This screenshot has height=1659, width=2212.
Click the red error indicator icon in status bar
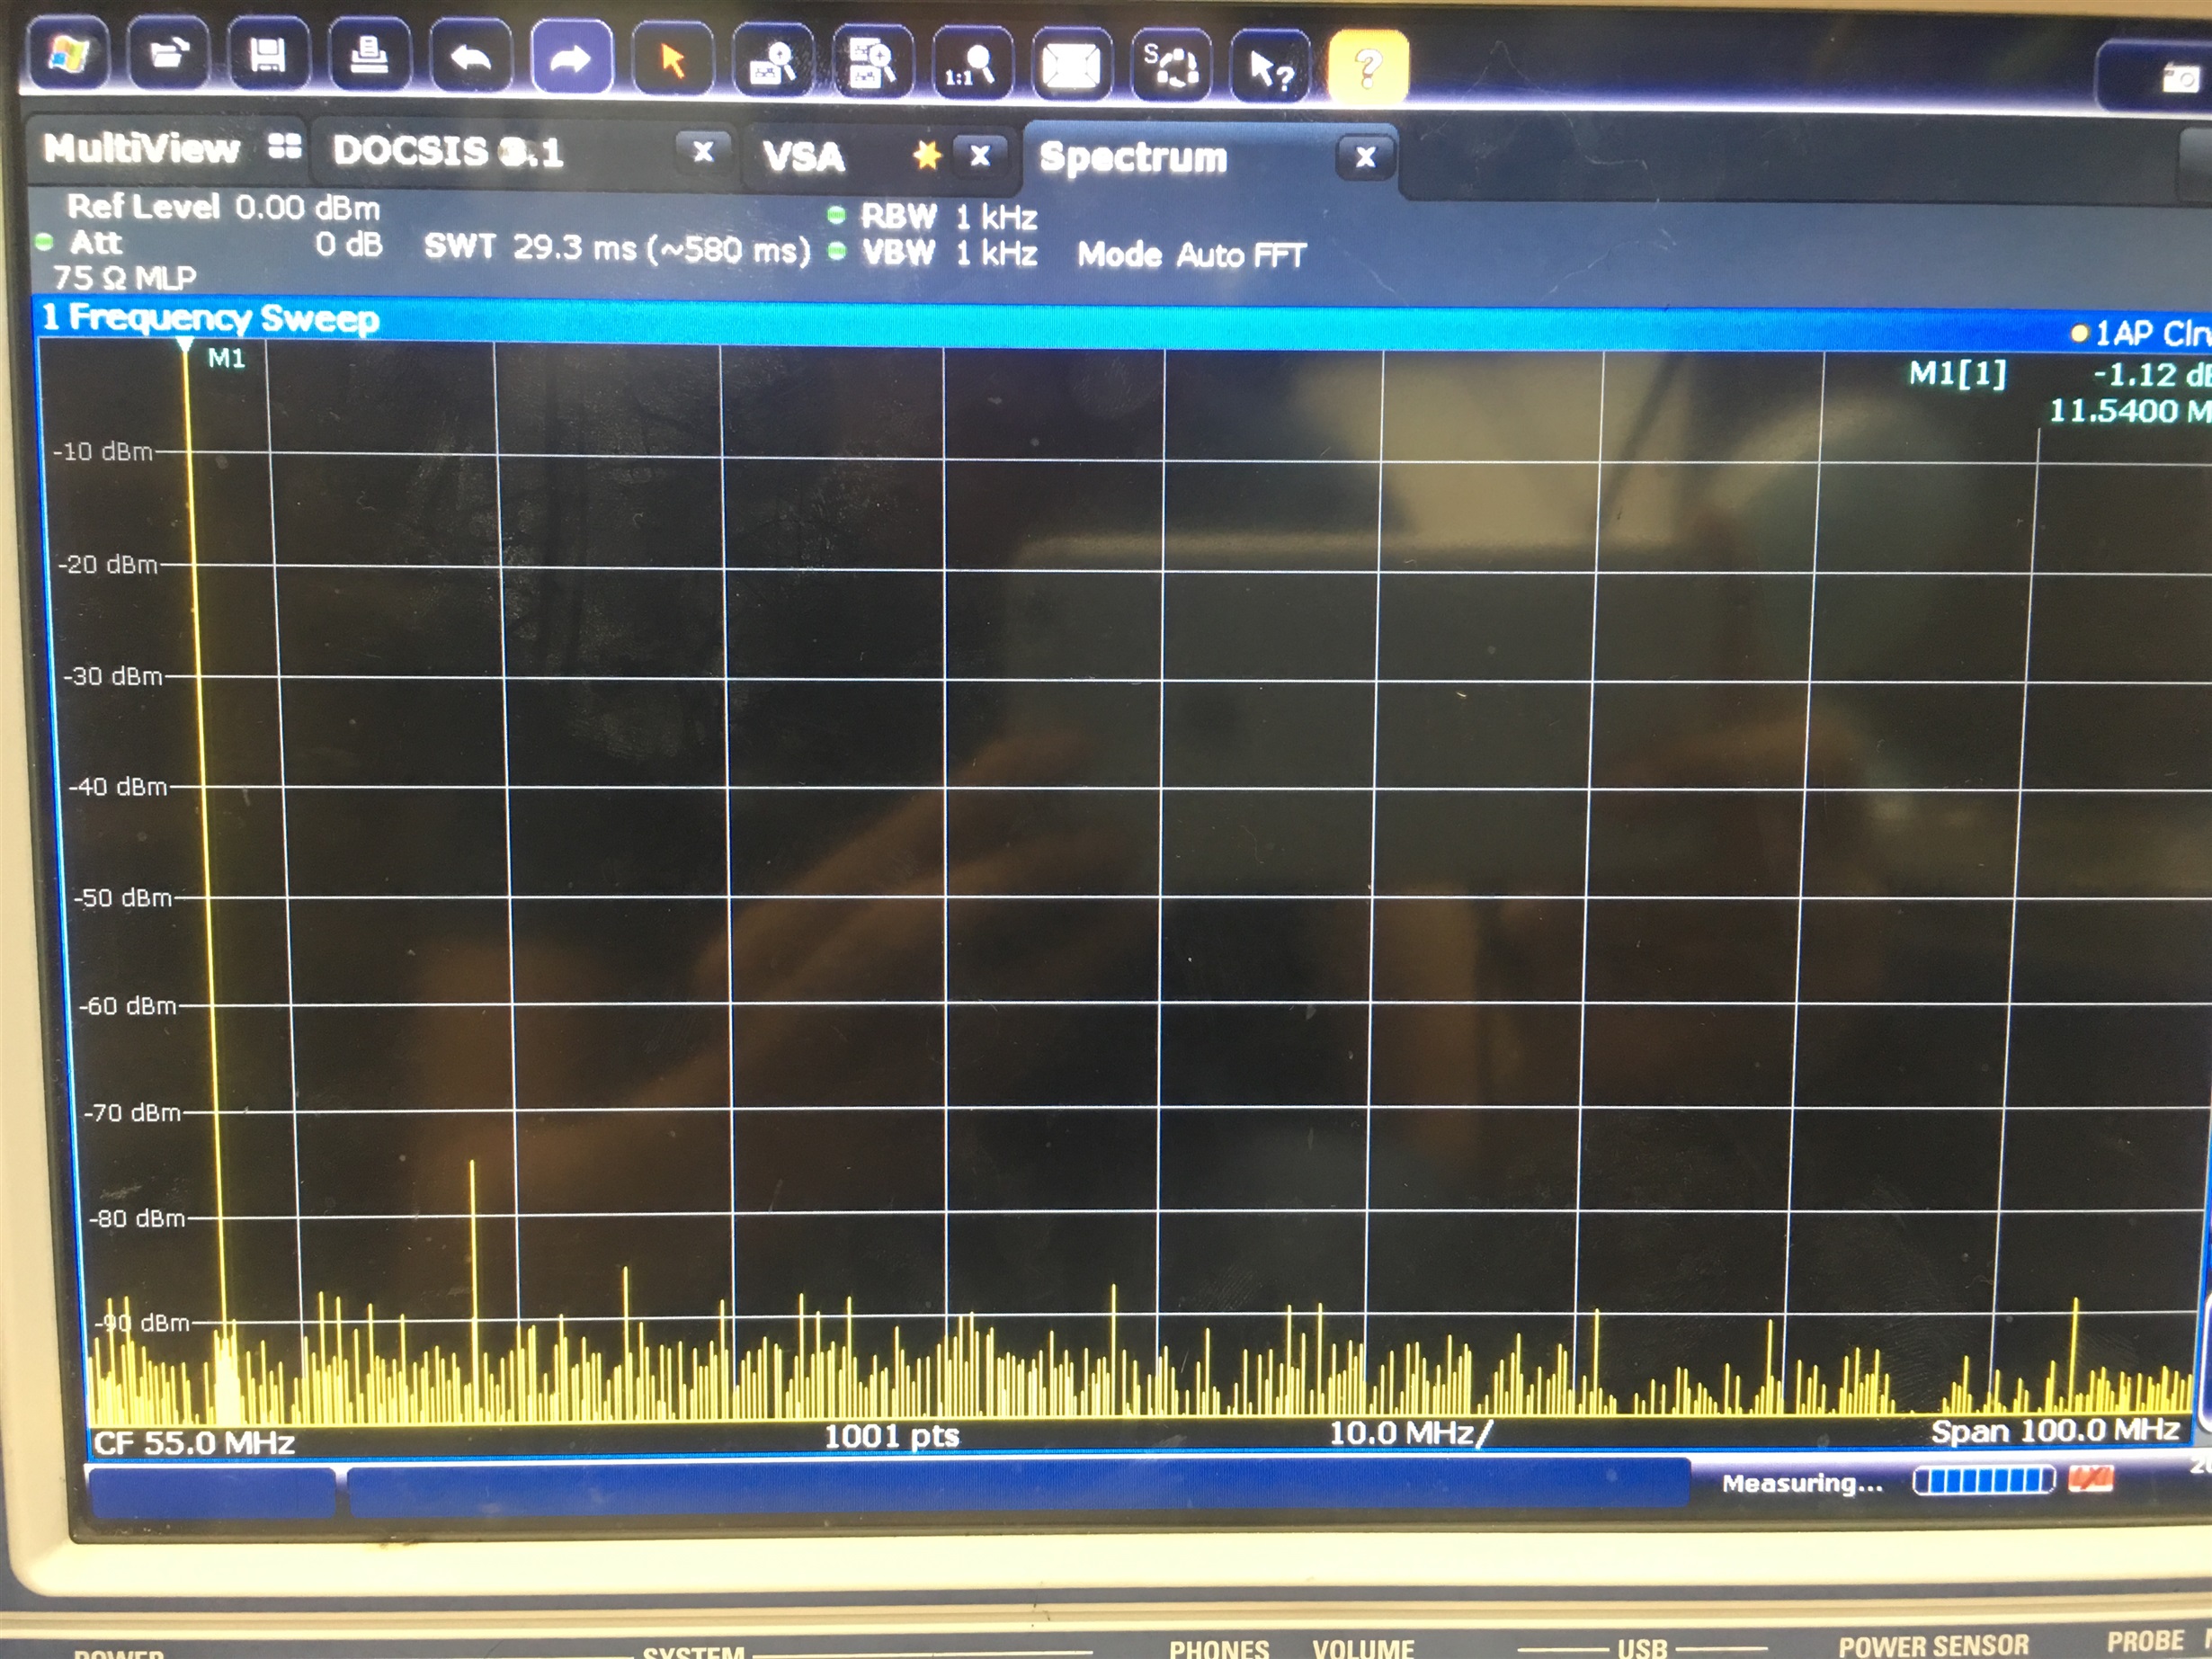point(2091,1478)
